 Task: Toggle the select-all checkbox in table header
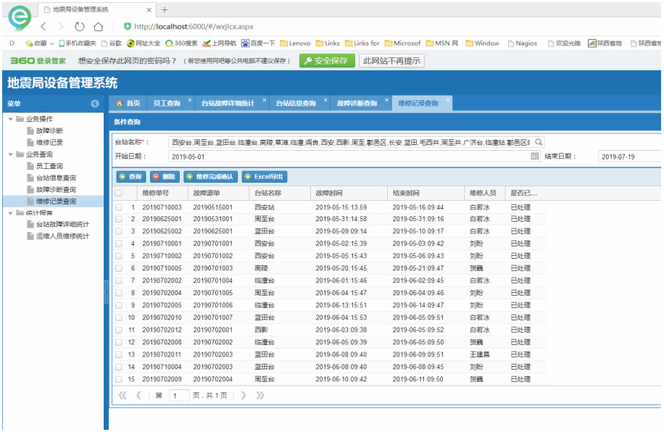pos(119,193)
